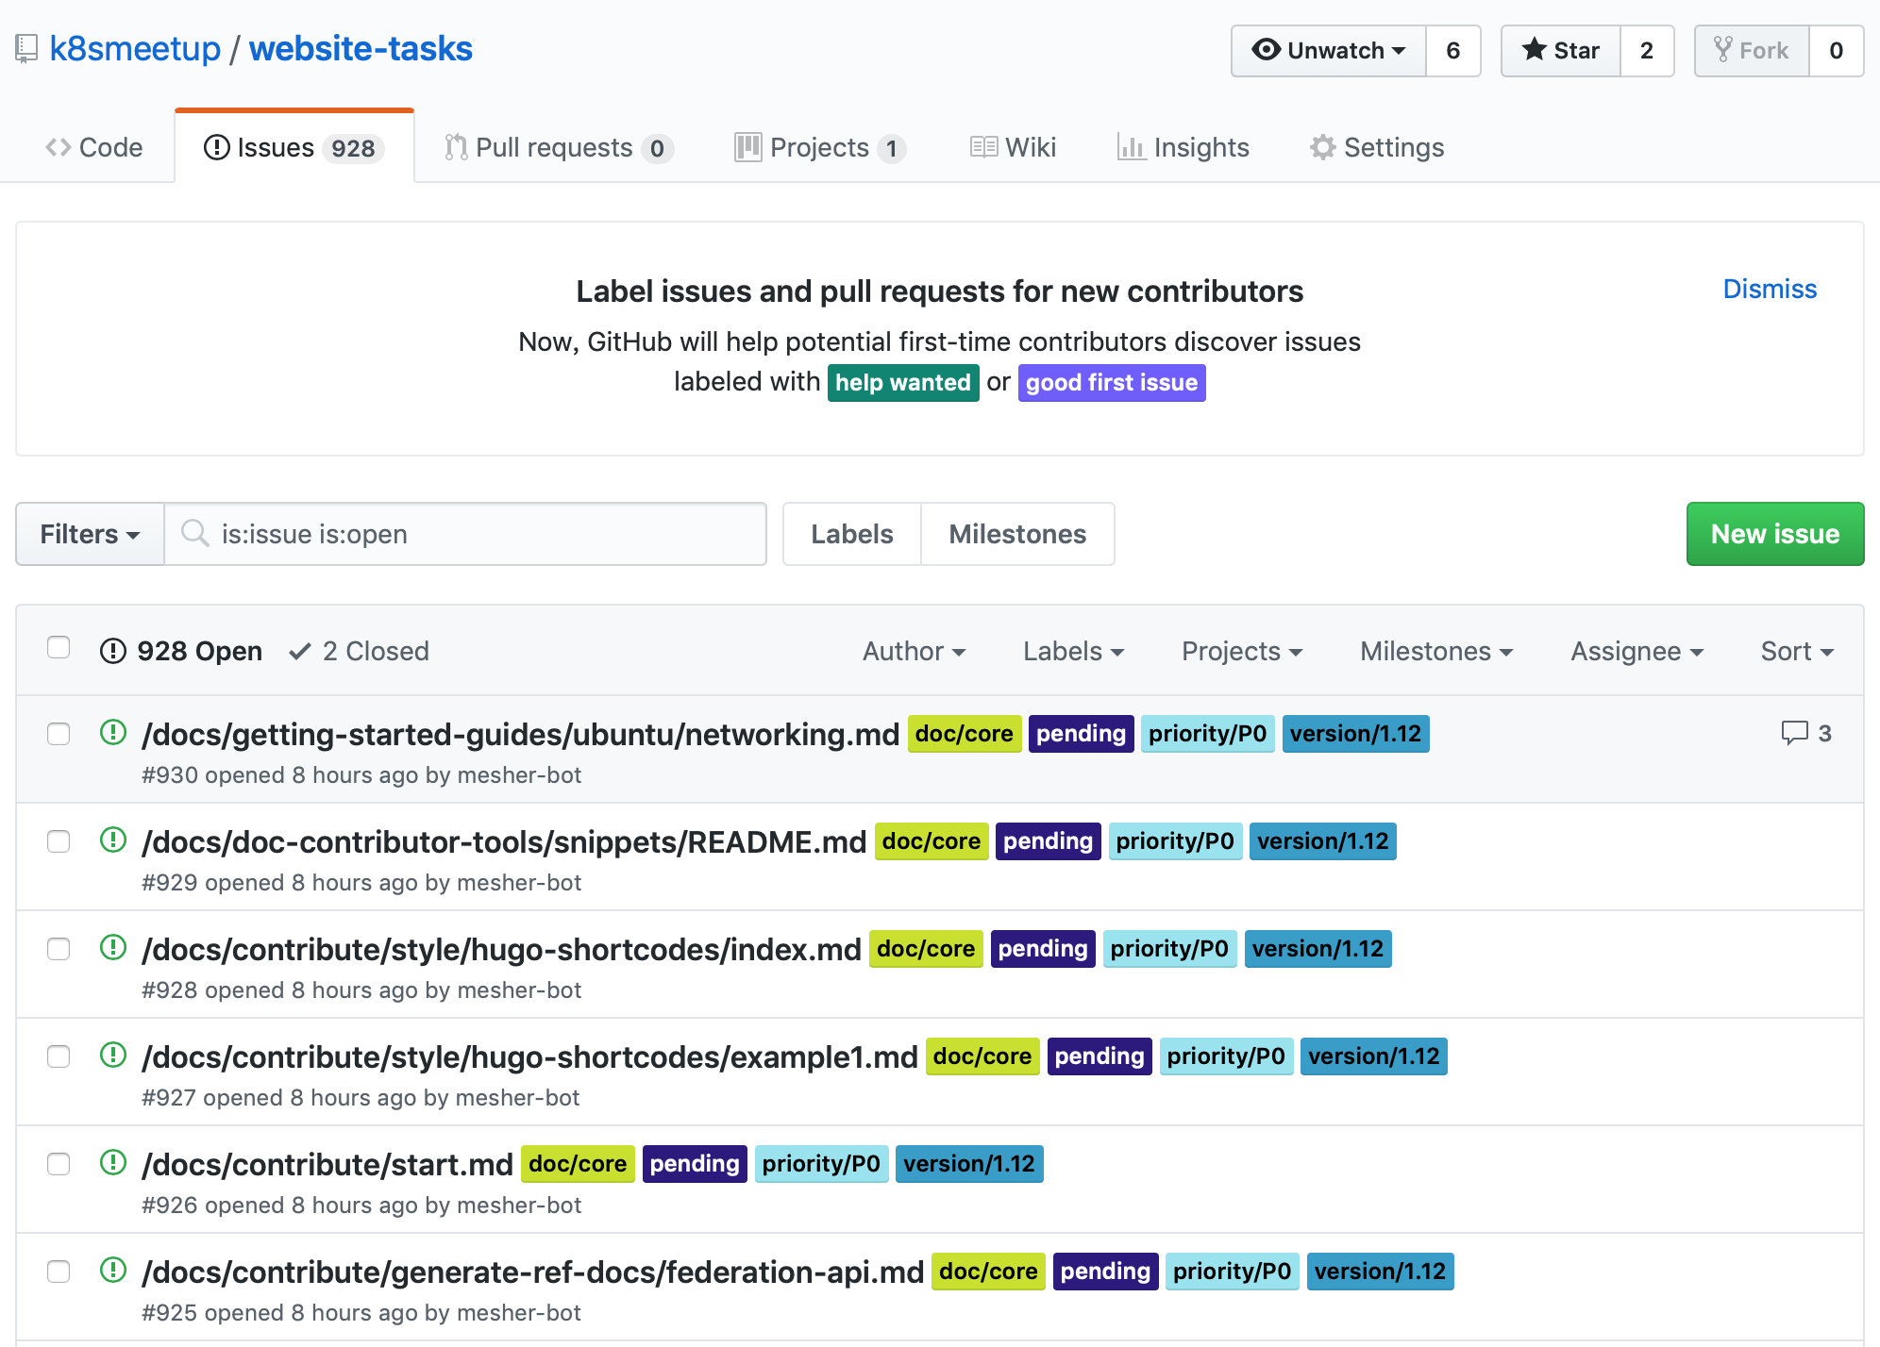
Task: Open the Filters dropdown
Action: (90, 534)
